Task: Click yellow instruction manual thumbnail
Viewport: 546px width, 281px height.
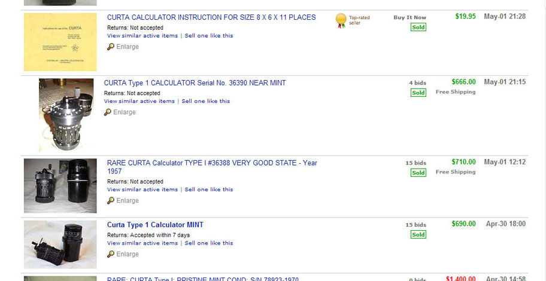Action: [x=60, y=42]
